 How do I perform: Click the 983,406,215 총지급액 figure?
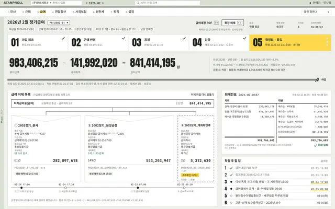click(33, 63)
